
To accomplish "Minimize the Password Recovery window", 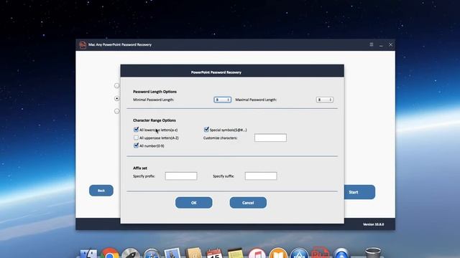I will [381, 45].
